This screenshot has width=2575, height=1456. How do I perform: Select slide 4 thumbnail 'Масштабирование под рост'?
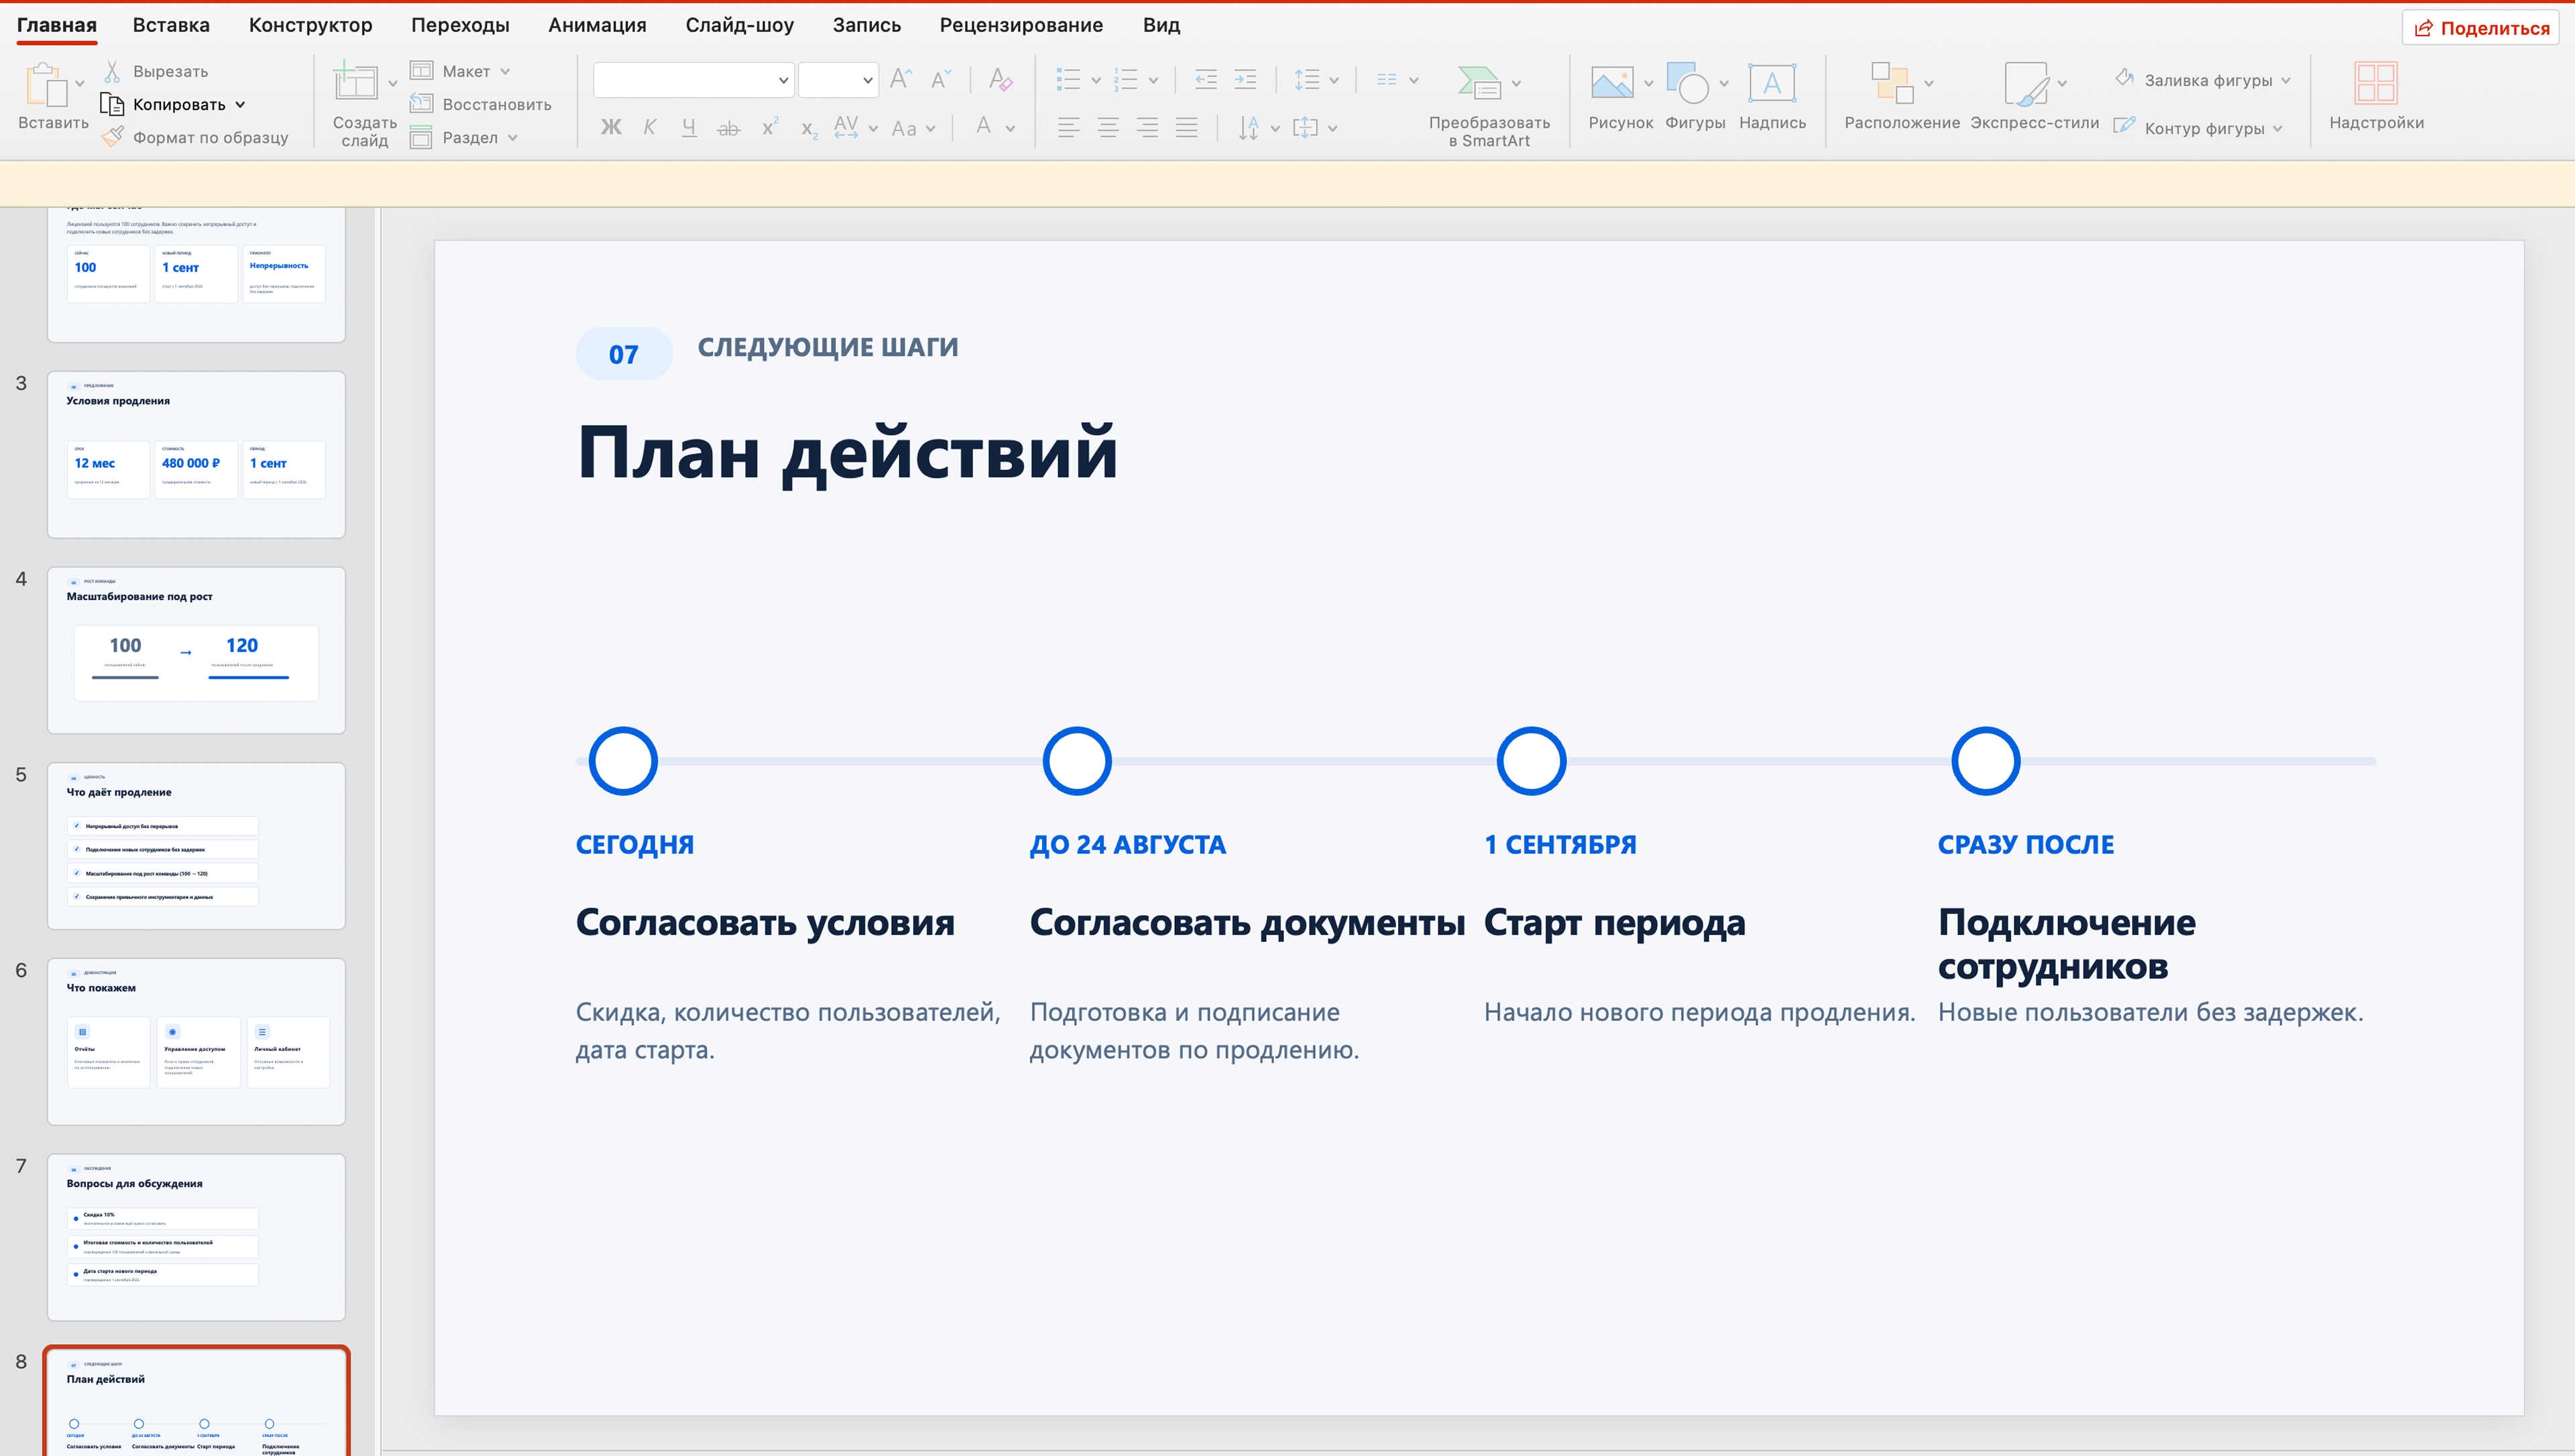(196, 651)
